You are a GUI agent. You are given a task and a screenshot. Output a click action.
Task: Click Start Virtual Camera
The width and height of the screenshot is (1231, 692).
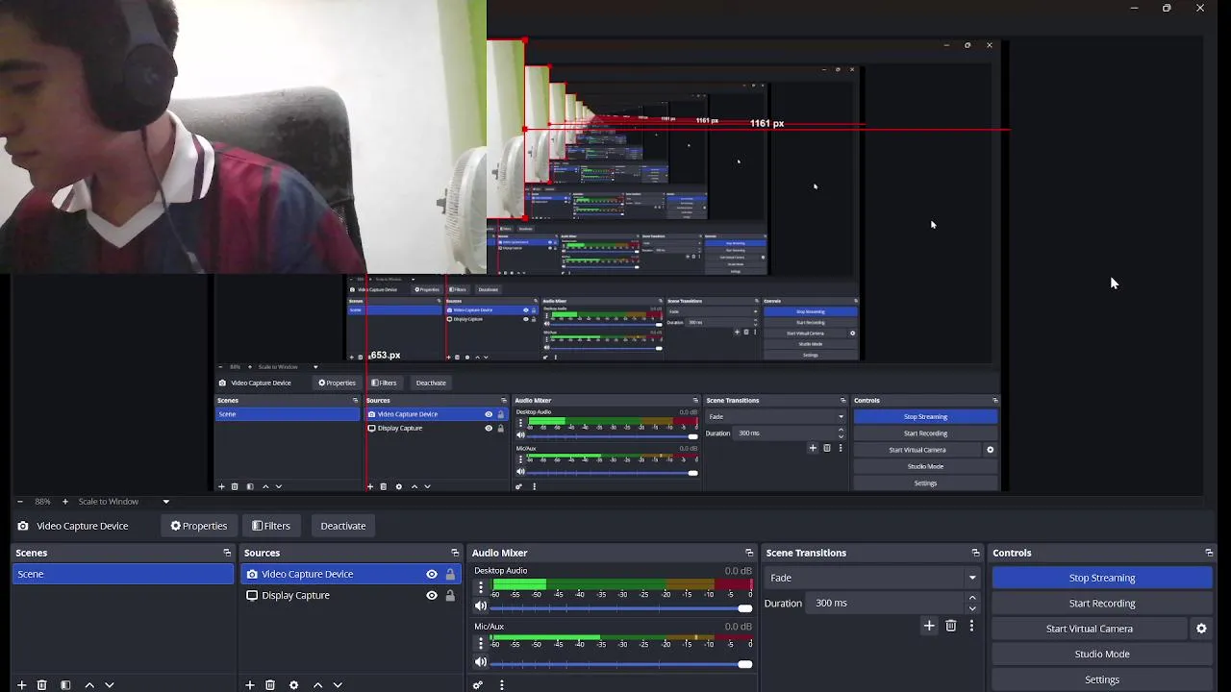(x=1090, y=629)
